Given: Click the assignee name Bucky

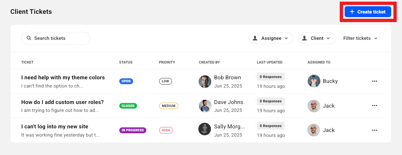Looking at the screenshot, I should tap(330, 81).
